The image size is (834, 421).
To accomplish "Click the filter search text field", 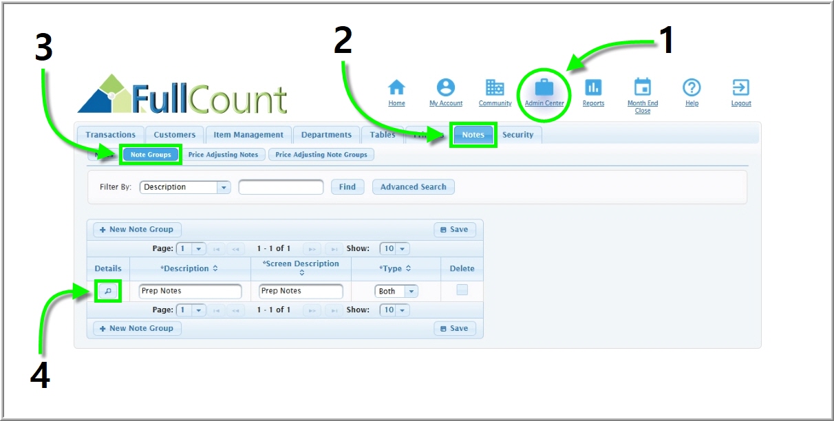I will coord(281,187).
